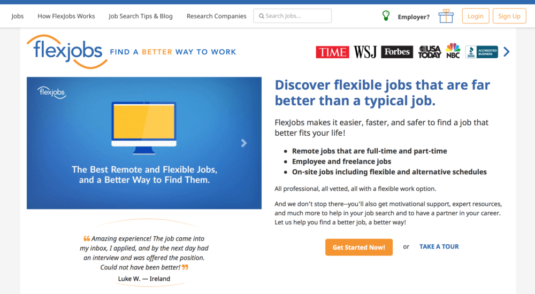Click the headline Discover flexible jobs

click(x=382, y=92)
